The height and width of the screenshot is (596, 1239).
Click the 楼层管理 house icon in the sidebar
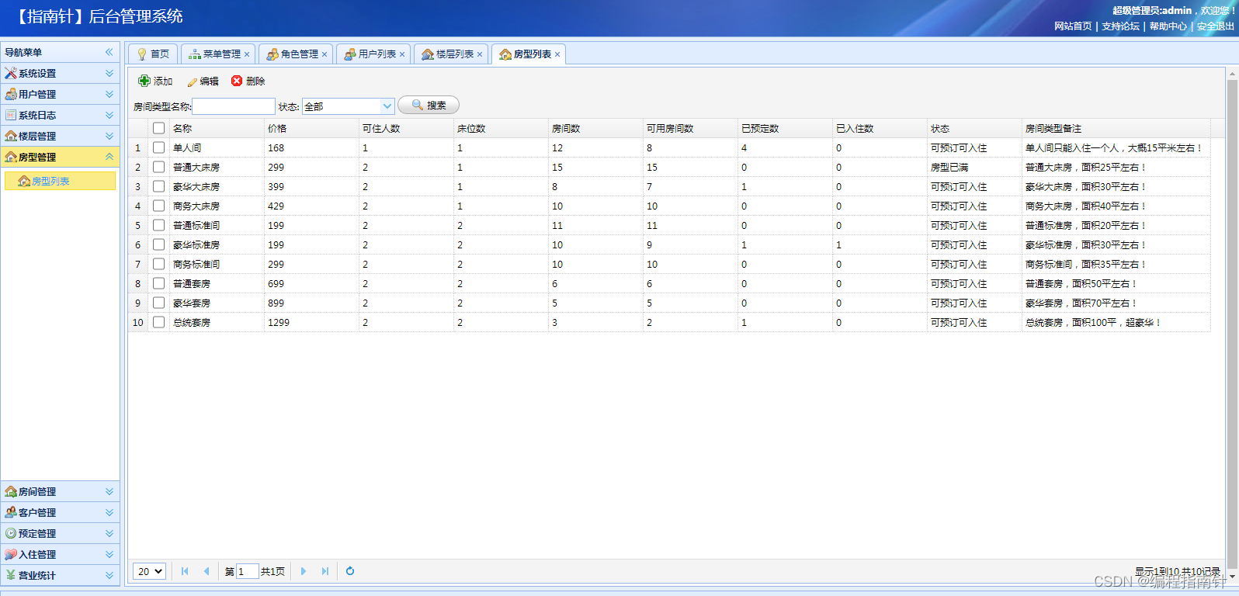point(11,136)
